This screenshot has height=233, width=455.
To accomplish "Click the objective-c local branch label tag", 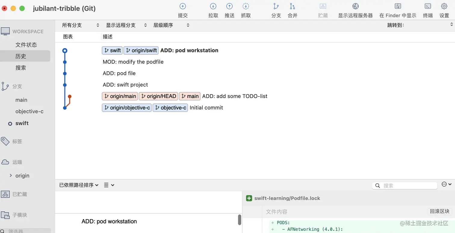I will coord(170,108).
